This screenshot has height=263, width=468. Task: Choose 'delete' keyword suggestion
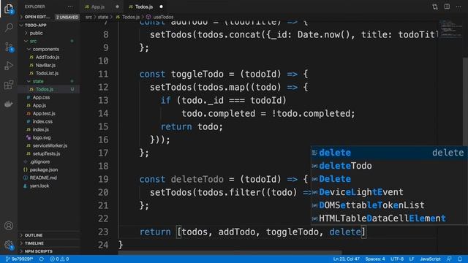coord(389,153)
